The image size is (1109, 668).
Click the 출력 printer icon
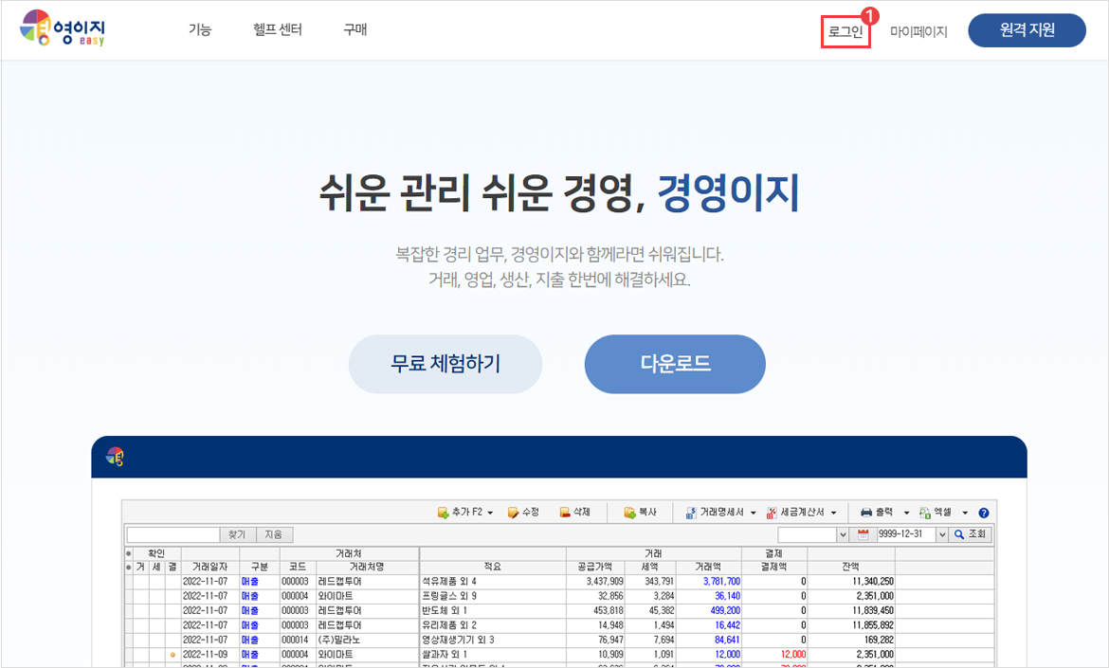coord(866,513)
